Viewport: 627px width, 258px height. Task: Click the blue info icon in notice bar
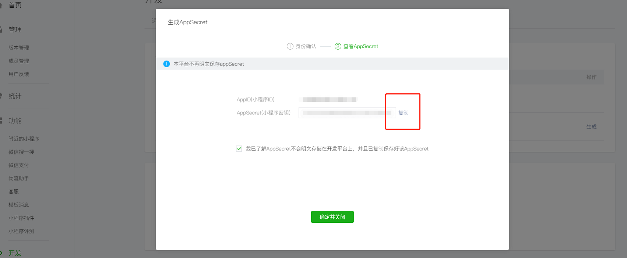click(x=166, y=64)
